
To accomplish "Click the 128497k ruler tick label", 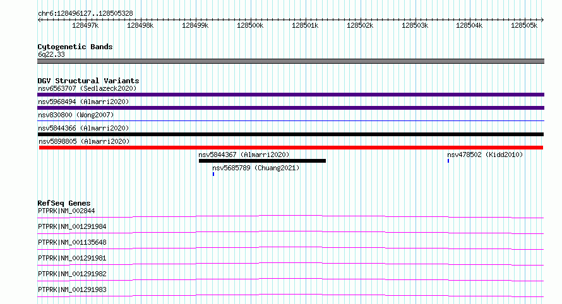I will 85,25.
